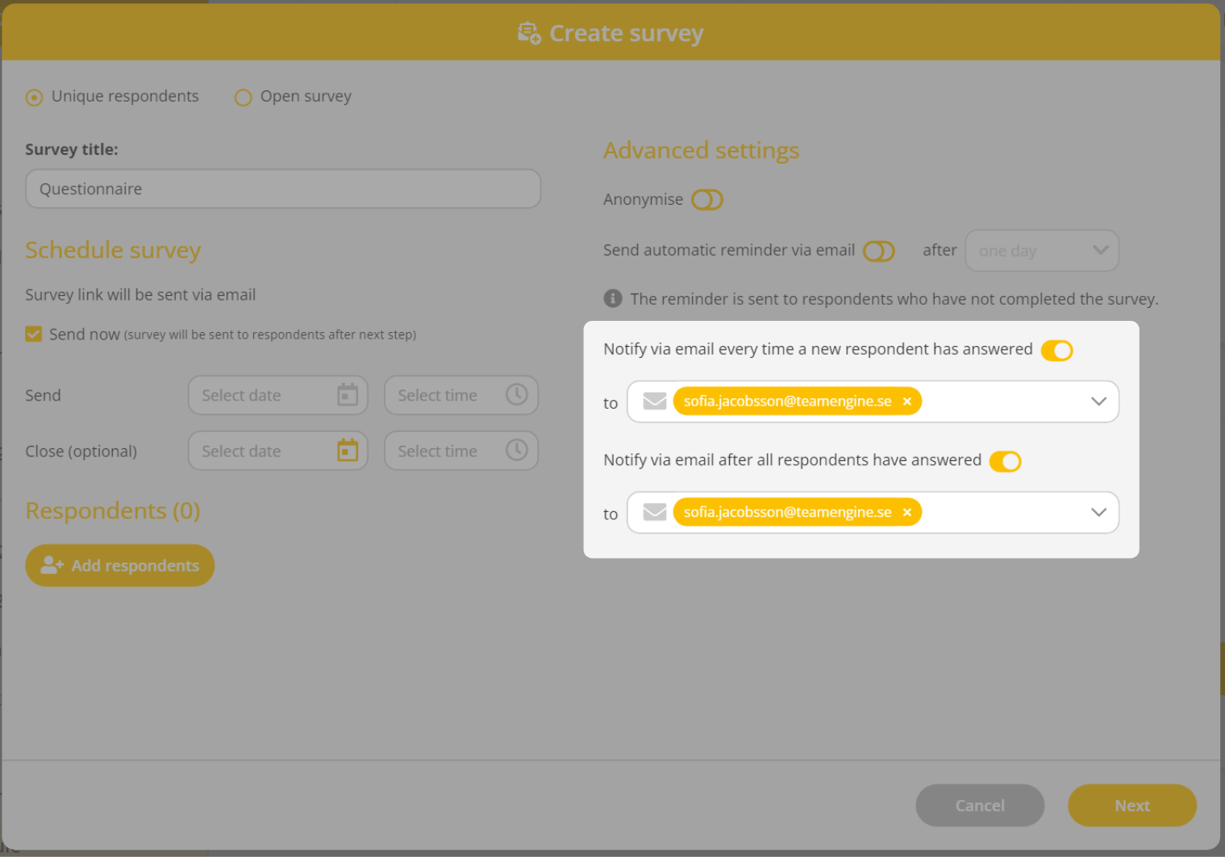Click the calendar icon in Send date
The image size is (1225, 857).
click(x=348, y=395)
